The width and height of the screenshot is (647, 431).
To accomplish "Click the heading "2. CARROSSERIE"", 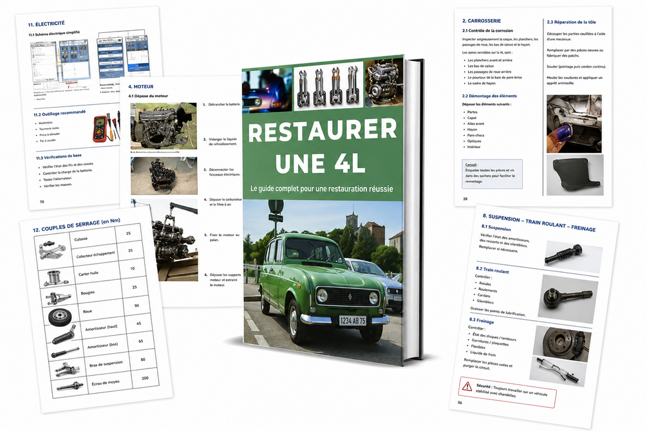I will pos(482,21).
